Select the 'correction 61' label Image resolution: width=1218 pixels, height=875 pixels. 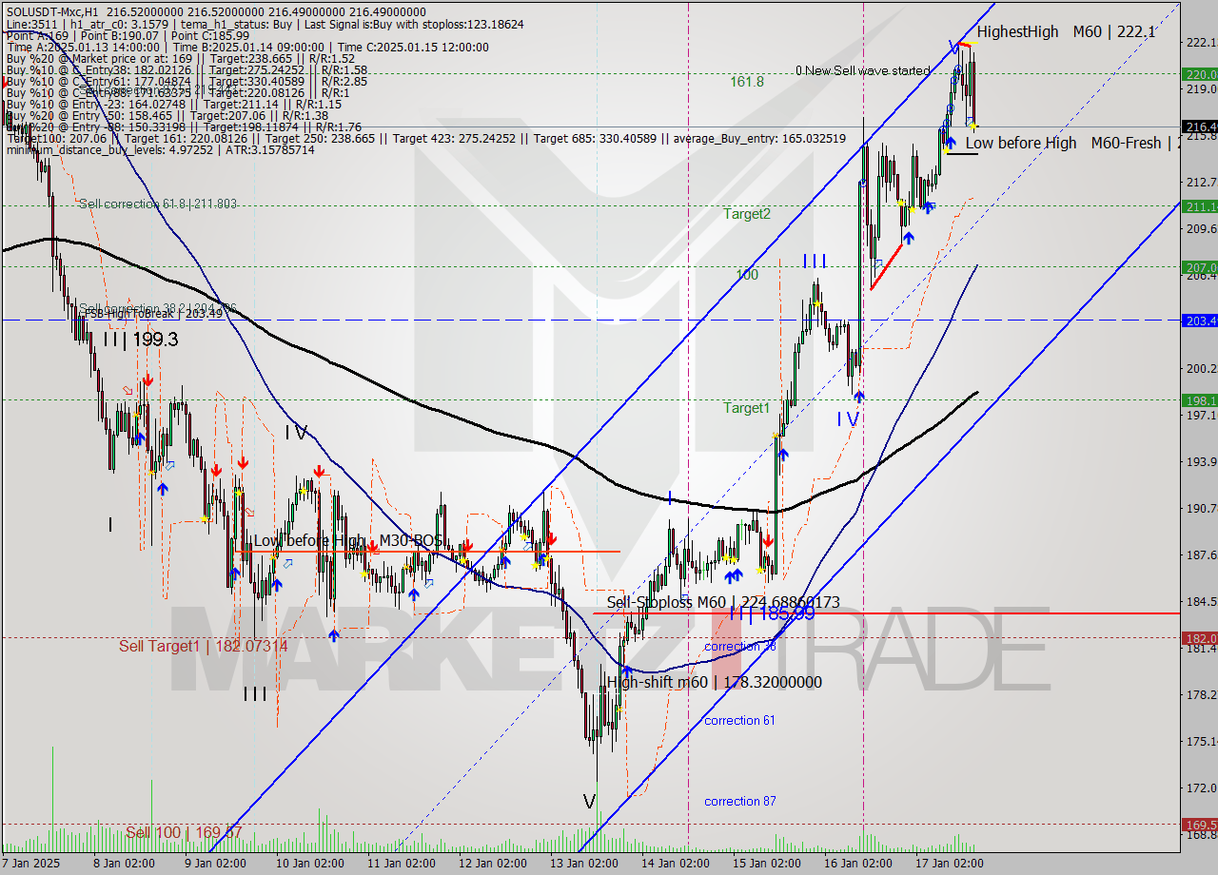pos(739,721)
